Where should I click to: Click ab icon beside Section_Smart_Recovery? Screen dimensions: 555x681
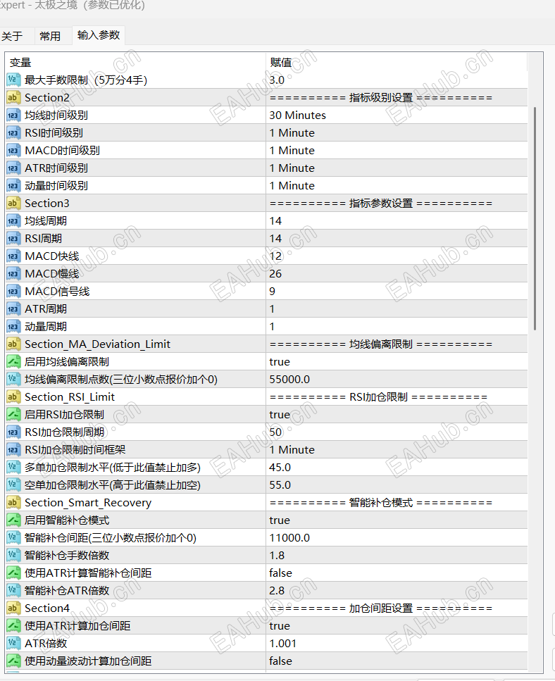[x=13, y=503]
